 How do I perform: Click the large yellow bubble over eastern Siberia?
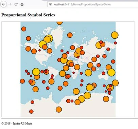99,45
